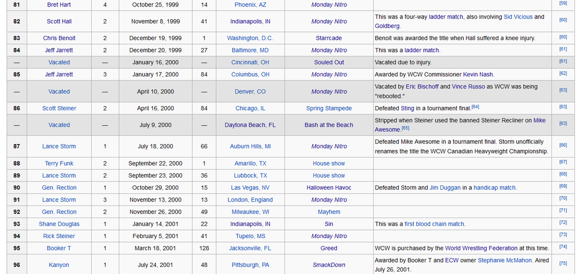Open Lance Storm link in row 87
This screenshot has width=577, height=274.
pos(59,146)
